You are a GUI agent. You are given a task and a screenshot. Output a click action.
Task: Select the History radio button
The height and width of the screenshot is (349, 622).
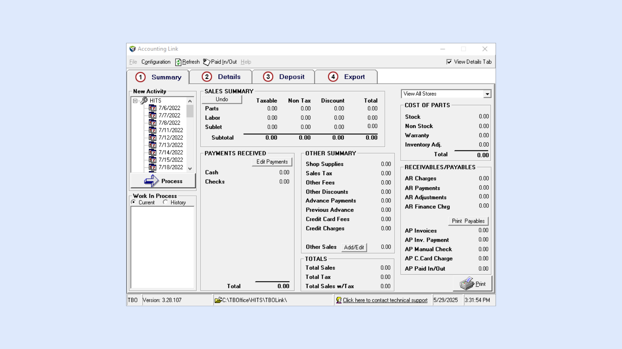[166, 202]
